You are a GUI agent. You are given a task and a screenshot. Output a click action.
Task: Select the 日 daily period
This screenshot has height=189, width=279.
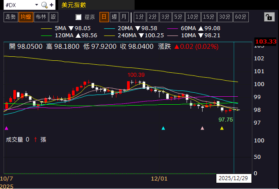[x=104, y=17]
